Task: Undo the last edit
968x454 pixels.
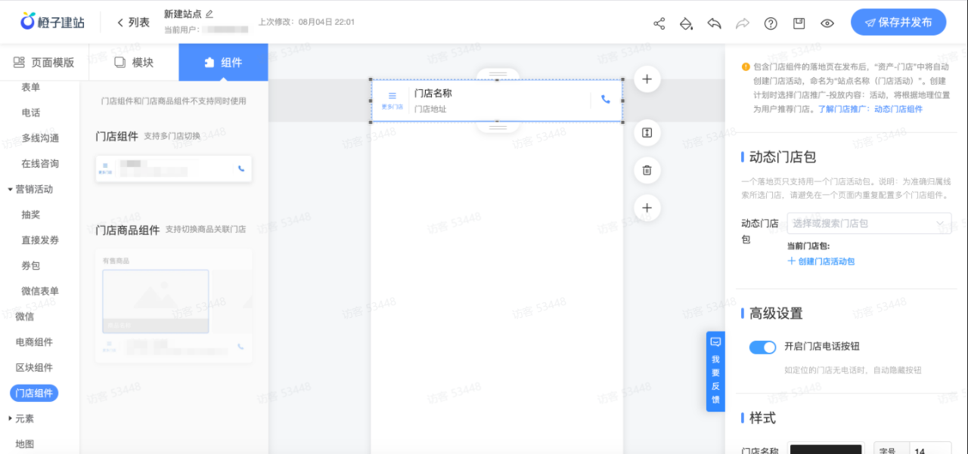Action: (x=714, y=23)
